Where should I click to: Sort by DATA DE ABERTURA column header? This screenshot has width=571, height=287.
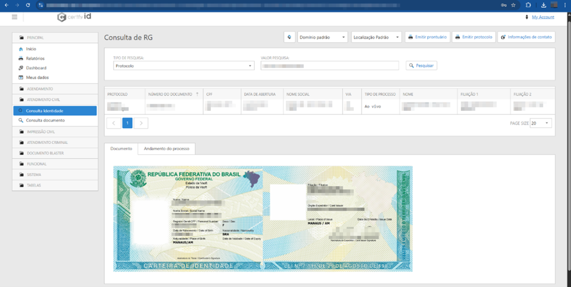262,95
